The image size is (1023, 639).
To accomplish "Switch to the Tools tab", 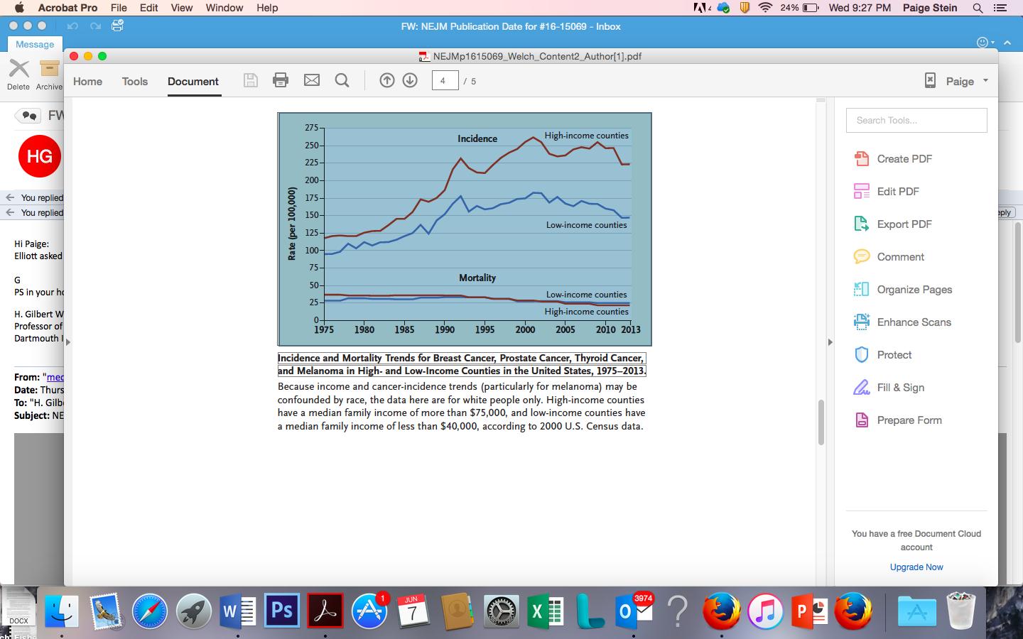I will pyautogui.click(x=134, y=81).
